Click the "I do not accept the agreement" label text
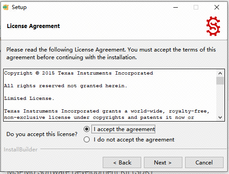 point(134,140)
